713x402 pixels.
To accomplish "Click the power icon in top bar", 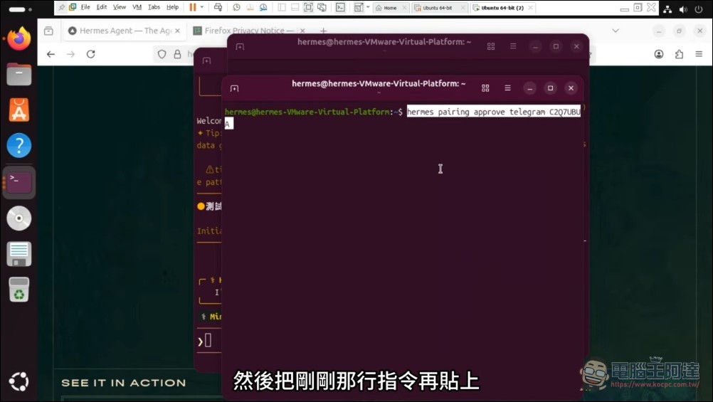I will pos(699,9).
